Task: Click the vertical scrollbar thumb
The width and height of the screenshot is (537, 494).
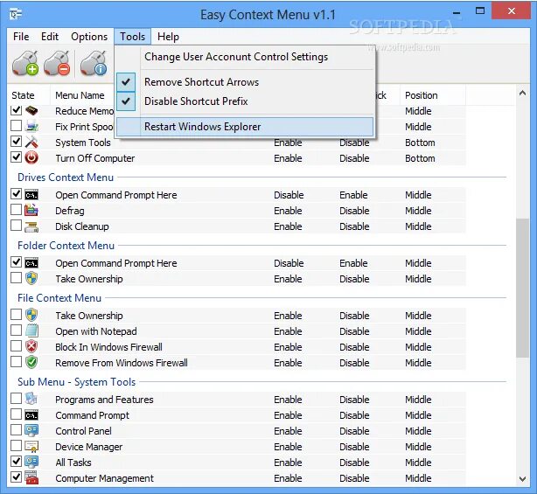Action: click(x=523, y=288)
